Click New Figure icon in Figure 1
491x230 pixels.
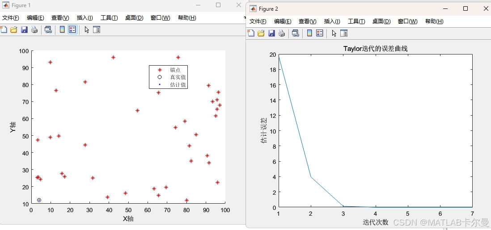point(3,30)
